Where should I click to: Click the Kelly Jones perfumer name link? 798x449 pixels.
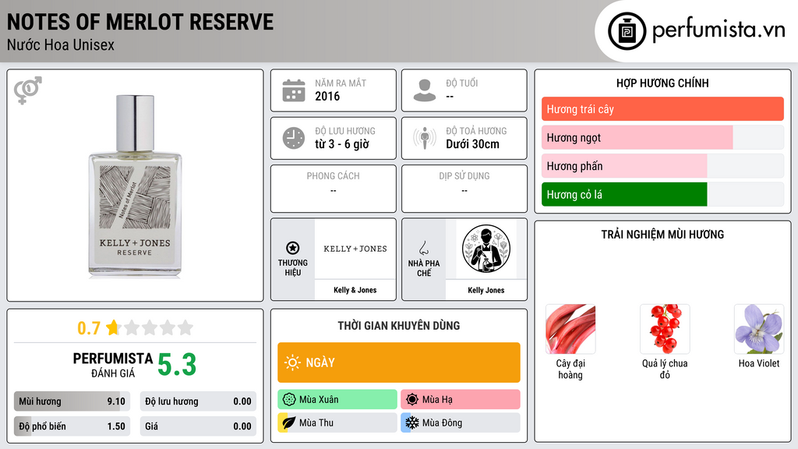pyautogui.click(x=486, y=290)
